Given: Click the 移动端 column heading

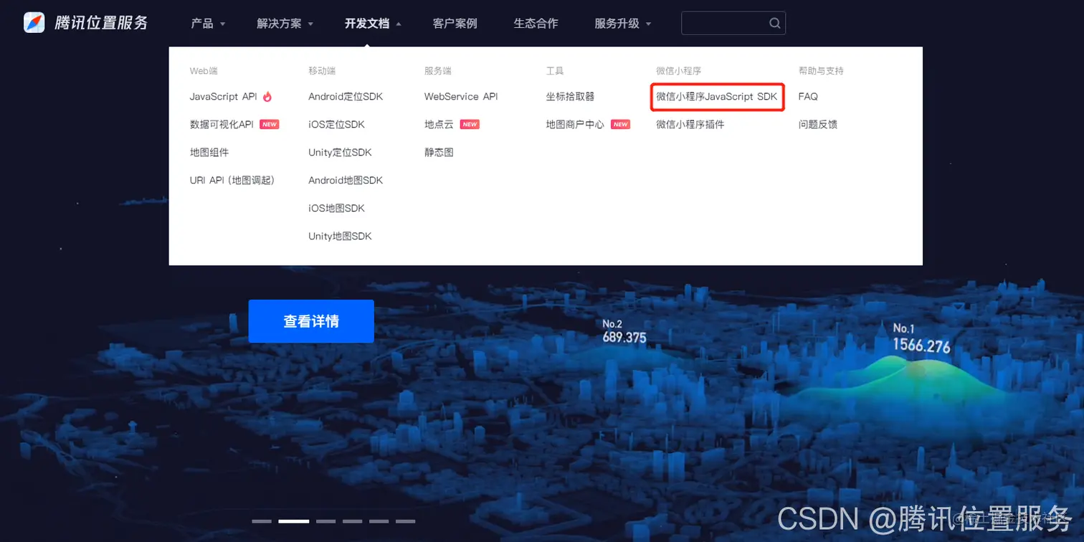Looking at the screenshot, I should tap(322, 71).
